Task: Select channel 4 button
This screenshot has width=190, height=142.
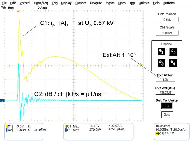Action: point(173,63)
